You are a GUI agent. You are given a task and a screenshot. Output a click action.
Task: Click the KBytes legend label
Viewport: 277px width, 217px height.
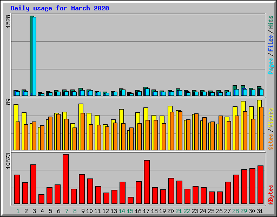(x=271, y=195)
